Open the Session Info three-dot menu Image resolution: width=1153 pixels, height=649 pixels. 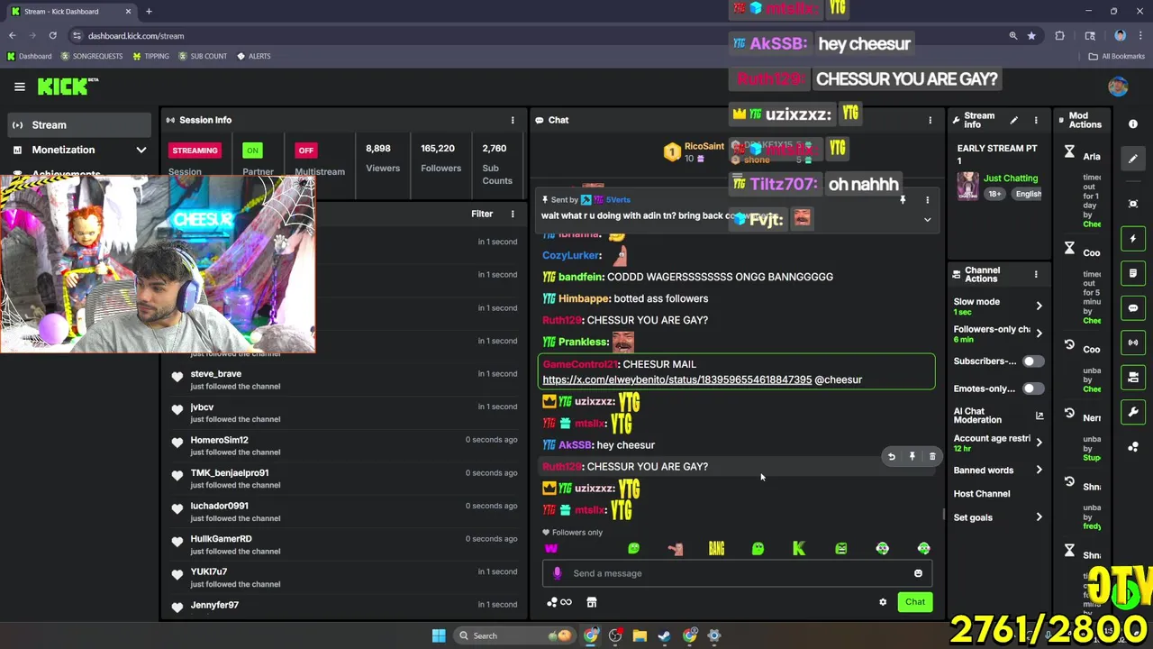click(513, 120)
